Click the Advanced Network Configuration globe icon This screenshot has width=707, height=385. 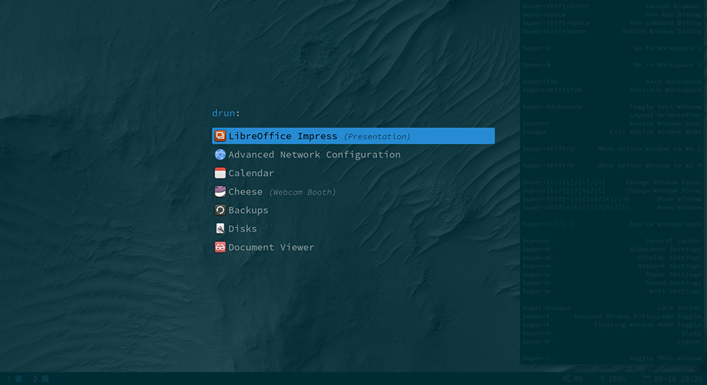point(220,155)
